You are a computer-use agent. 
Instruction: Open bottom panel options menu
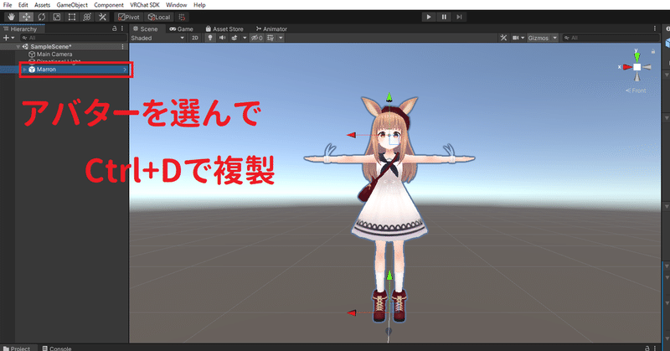[x=655, y=348]
